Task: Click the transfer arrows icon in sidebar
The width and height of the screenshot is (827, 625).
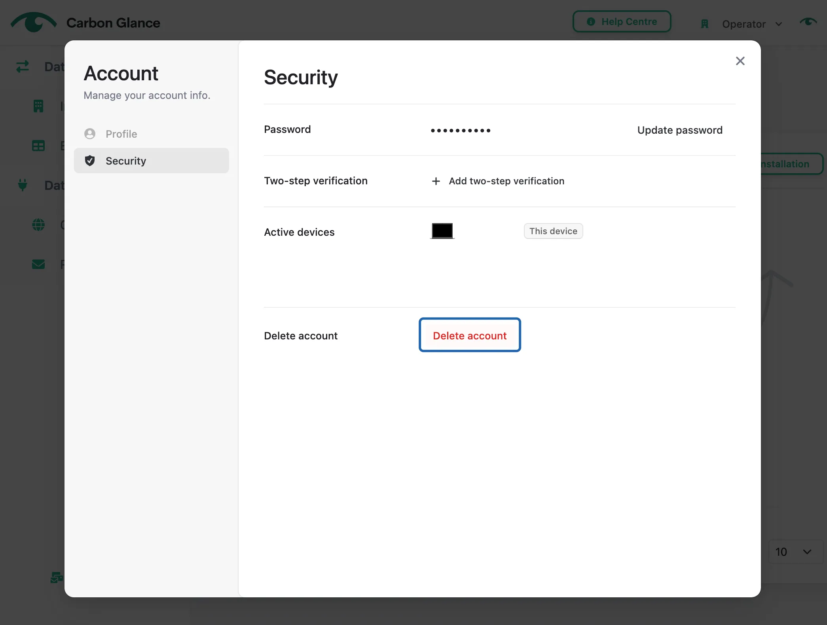Action: coord(23,66)
